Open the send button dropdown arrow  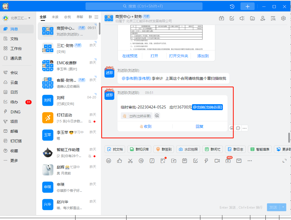pyautogui.click(x=283, y=207)
